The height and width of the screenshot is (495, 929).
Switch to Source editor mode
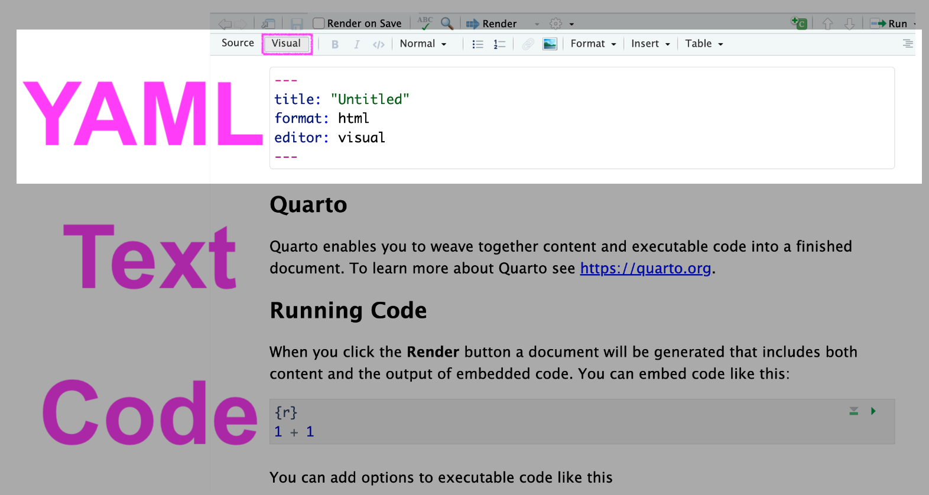238,43
